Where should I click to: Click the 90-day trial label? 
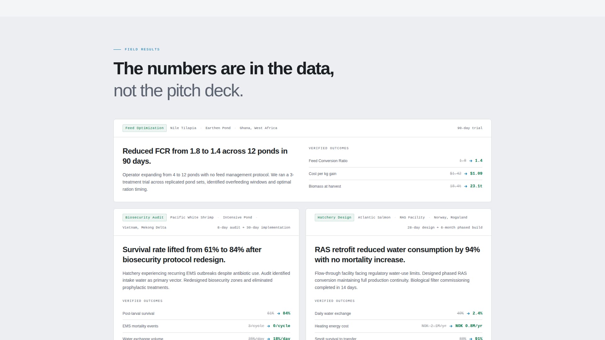(470, 128)
